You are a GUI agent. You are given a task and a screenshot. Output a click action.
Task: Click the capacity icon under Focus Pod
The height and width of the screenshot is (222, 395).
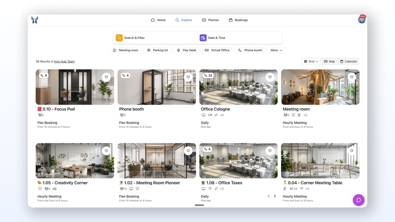40,115
